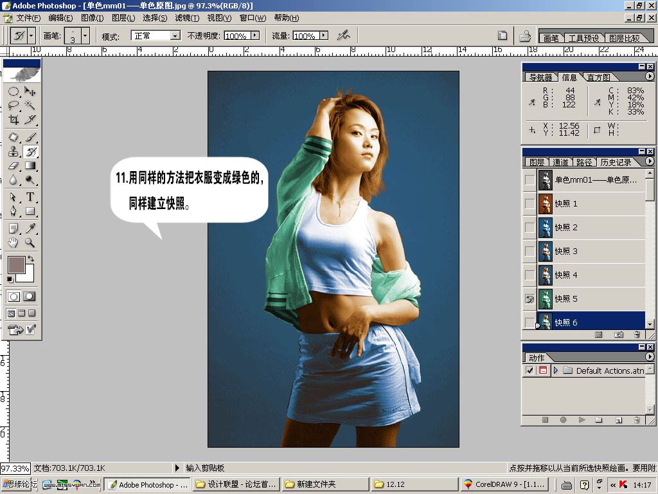Screen dimensions: 658x494
Task: Toggle history brush source on 快照 5
Action: tap(530, 298)
